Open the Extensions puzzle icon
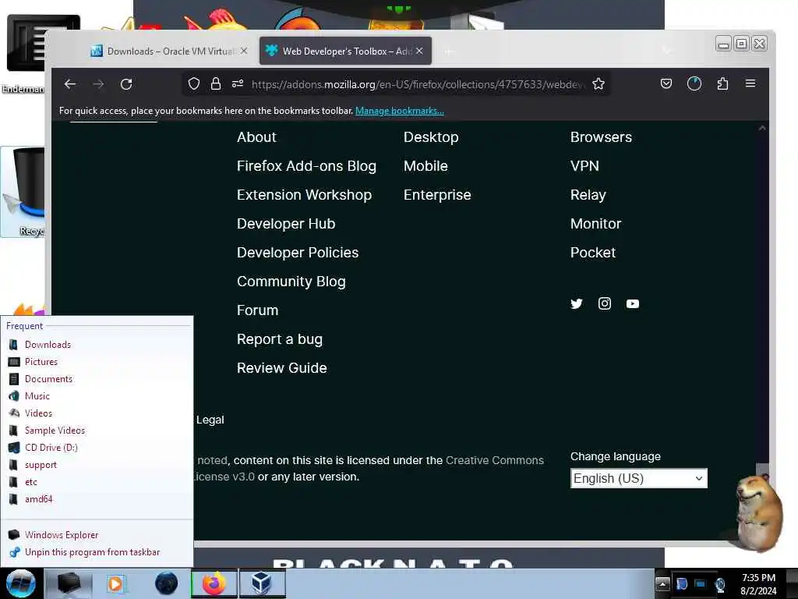This screenshot has height=599, width=798. coord(722,83)
